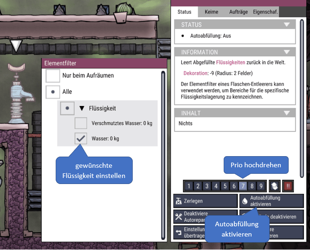Click the priority up-down arrows icon
This screenshot has height=250, width=310.
pos(275,186)
